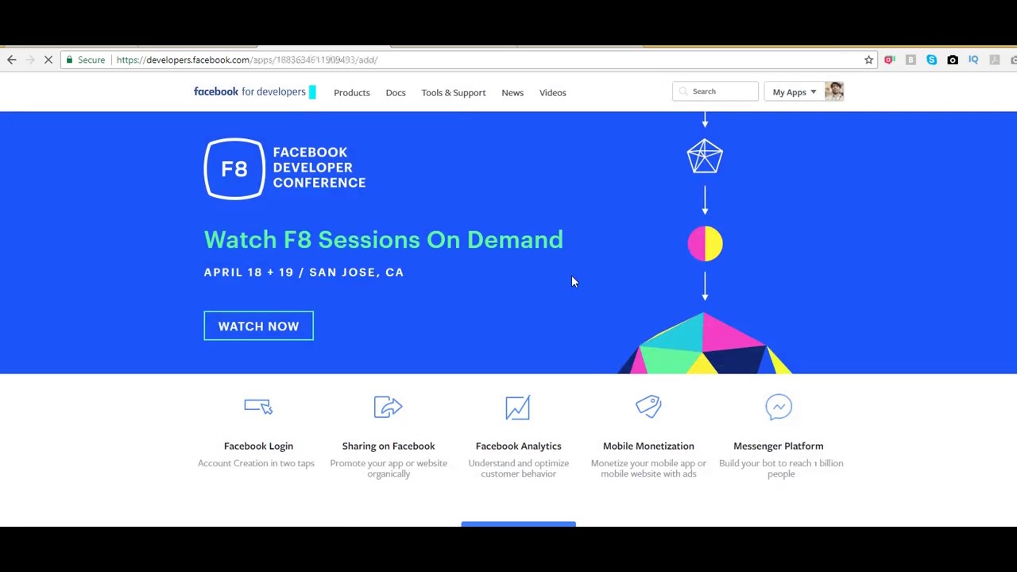Click the WATCH NOW button
Image resolution: width=1017 pixels, height=572 pixels.
(x=258, y=326)
